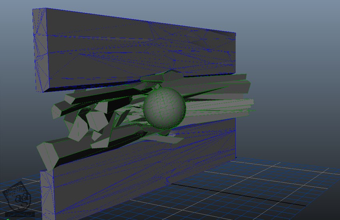Click the small fragment on top of the sphere
This screenshot has height=220, width=340.
pos(158,85)
